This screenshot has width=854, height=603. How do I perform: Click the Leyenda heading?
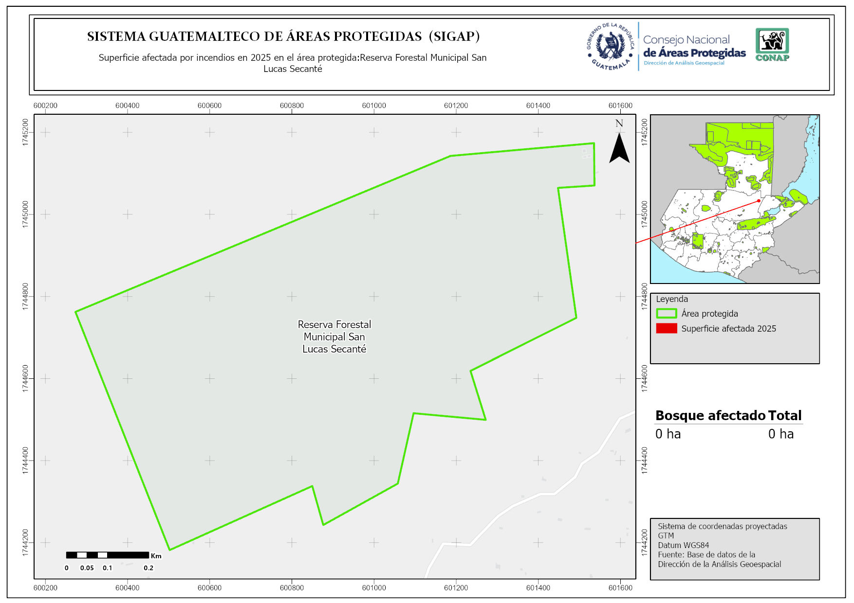coord(671,299)
